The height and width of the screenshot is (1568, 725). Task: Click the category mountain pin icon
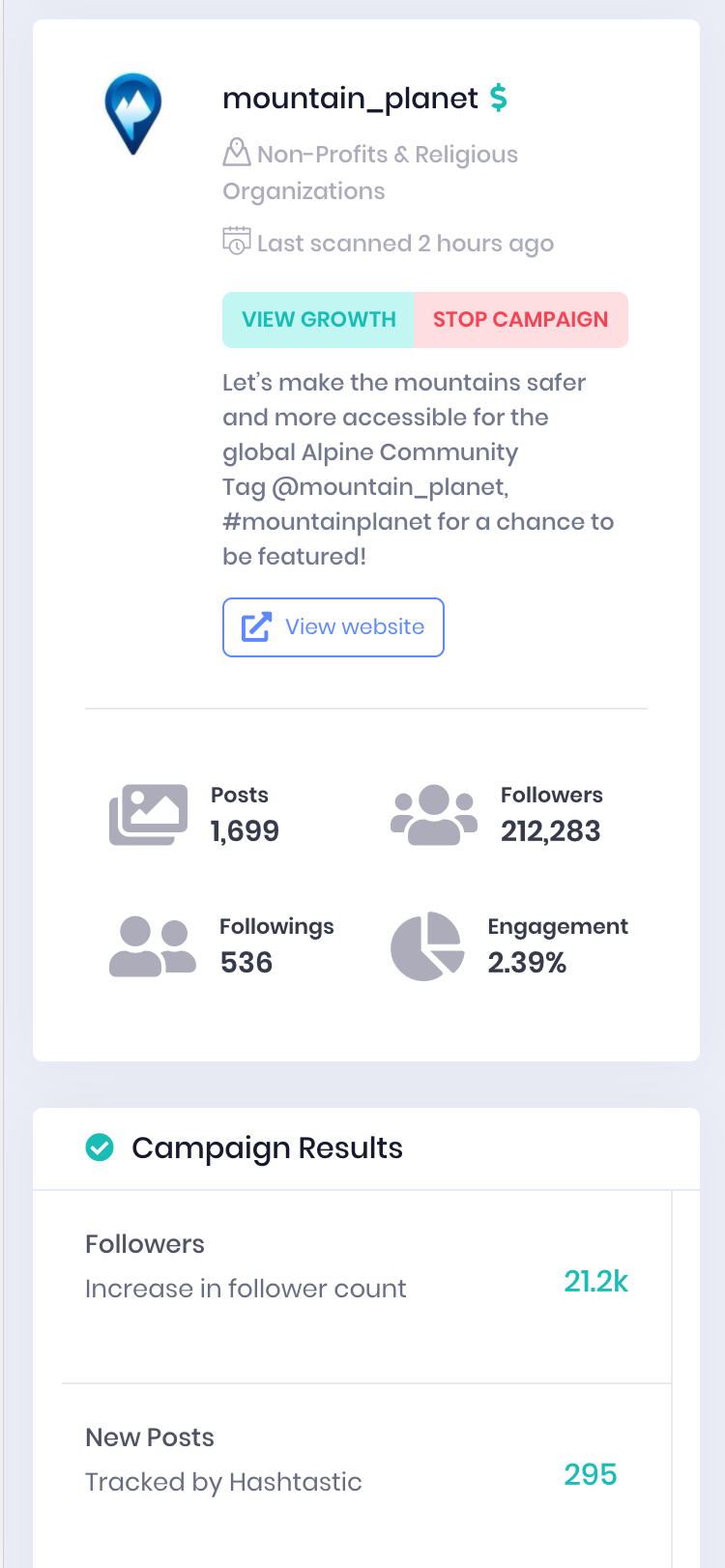pos(237,153)
